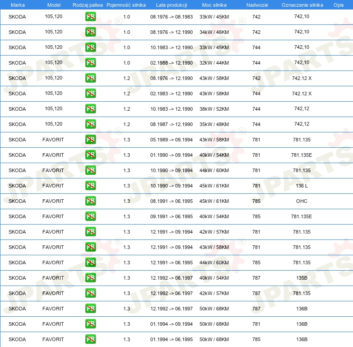353x347 pixels.
Task: Click body code 785 in the OHC row
Action: (x=256, y=201)
